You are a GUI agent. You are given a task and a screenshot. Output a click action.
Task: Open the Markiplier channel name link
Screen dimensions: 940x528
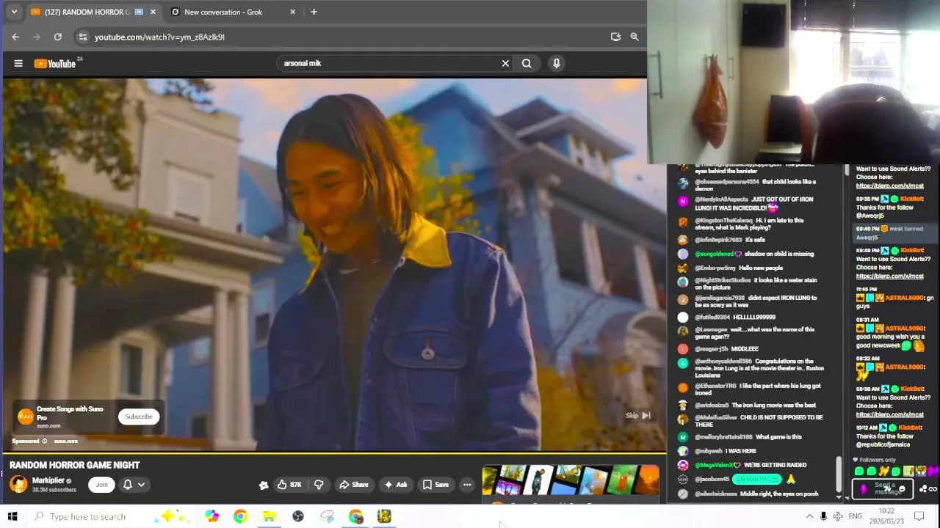[48, 480]
